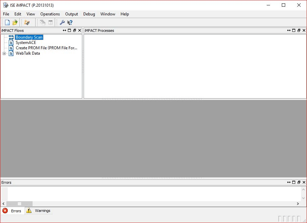Image resolution: width=307 pixels, height=223 pixels.
Task: Open preferences with the wrench icon
Action: [62, 22]
